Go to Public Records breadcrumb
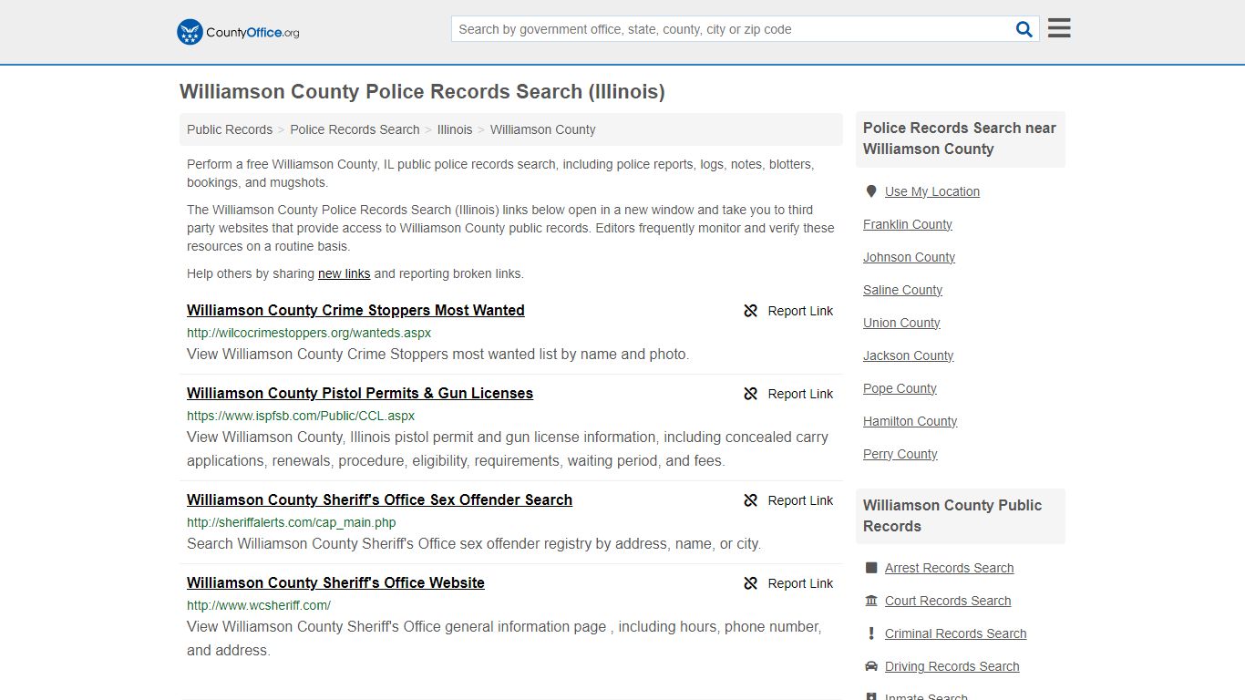Viewport: 1245px width, 700px height. tap(230, 129)
